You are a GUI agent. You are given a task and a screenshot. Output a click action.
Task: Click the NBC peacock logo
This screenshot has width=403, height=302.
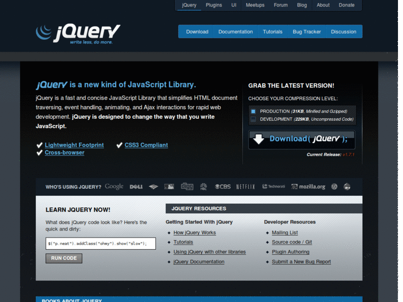point(204,187)
